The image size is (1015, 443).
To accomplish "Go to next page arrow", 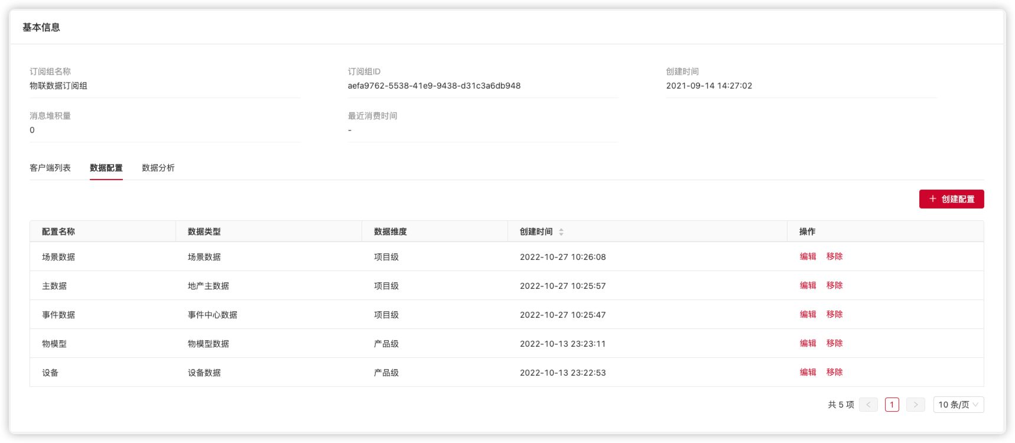I will click(915, 405).
